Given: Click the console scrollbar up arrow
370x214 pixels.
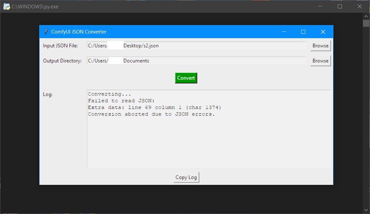Looking at the screenshot, I should 366,16.
